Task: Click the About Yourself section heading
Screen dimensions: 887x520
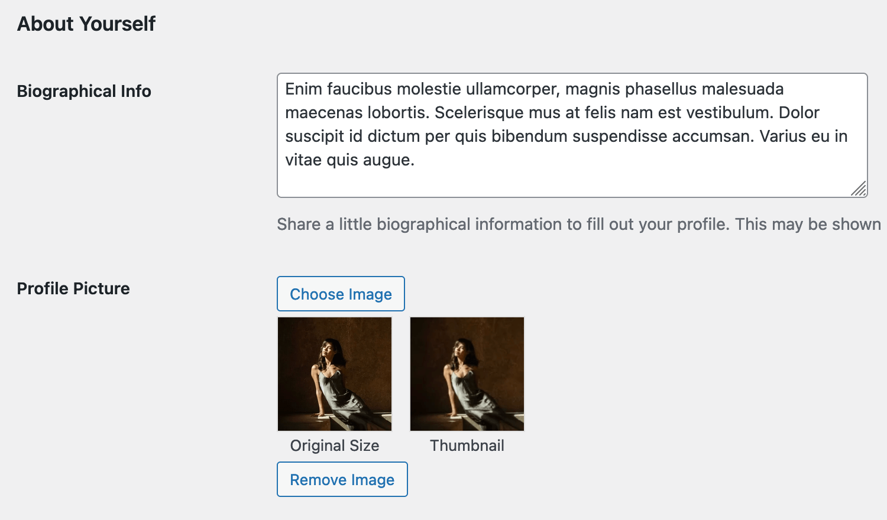Action: pyautogui.click(x=86, y=24)
